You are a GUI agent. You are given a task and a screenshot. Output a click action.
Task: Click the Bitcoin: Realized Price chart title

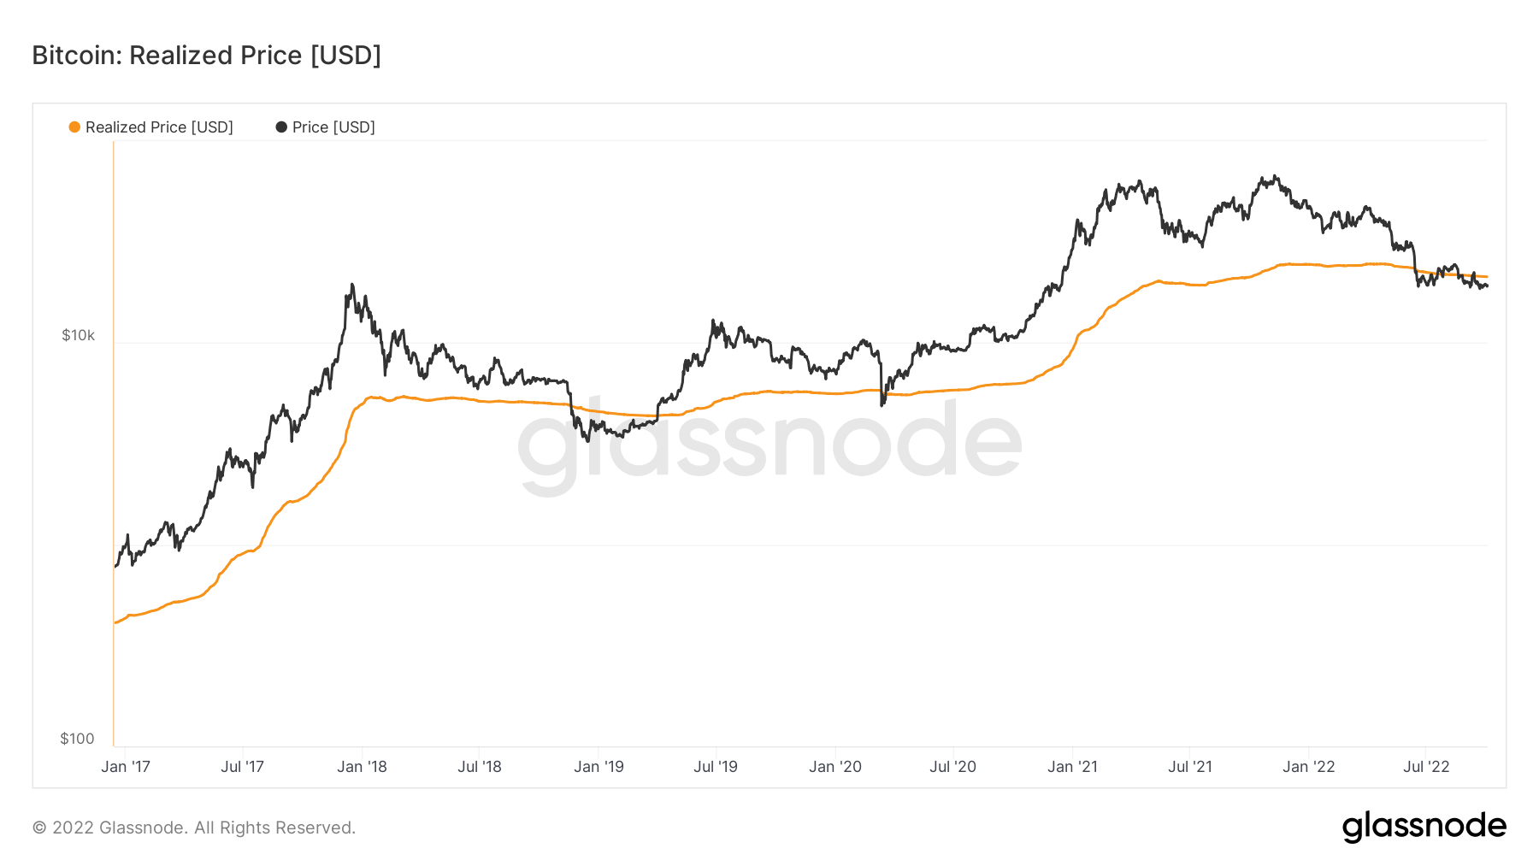point(206,56)
